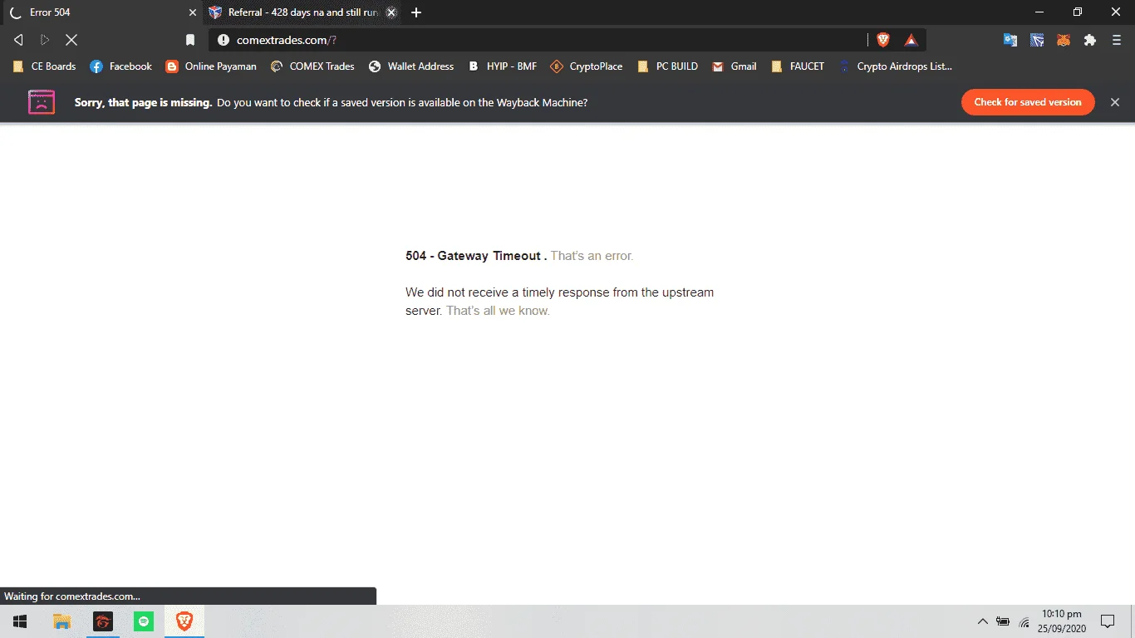Open the Wallet Address bookmark
The height and width of the screenshot is (638, 1135).
[x=411, y=66]
